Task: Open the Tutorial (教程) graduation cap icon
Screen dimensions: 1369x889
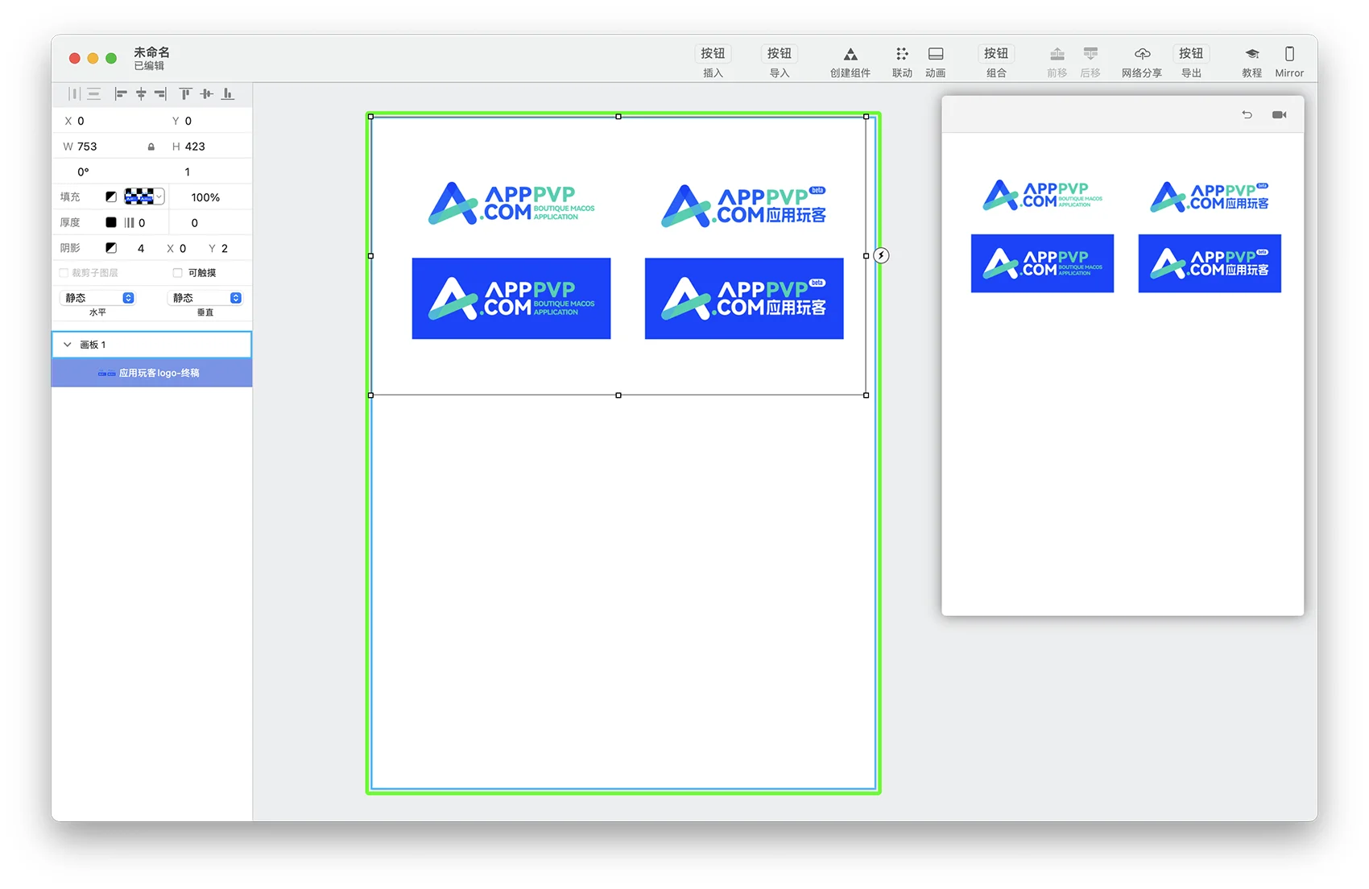Action: pyautogui.click(x=1251, y=54)
